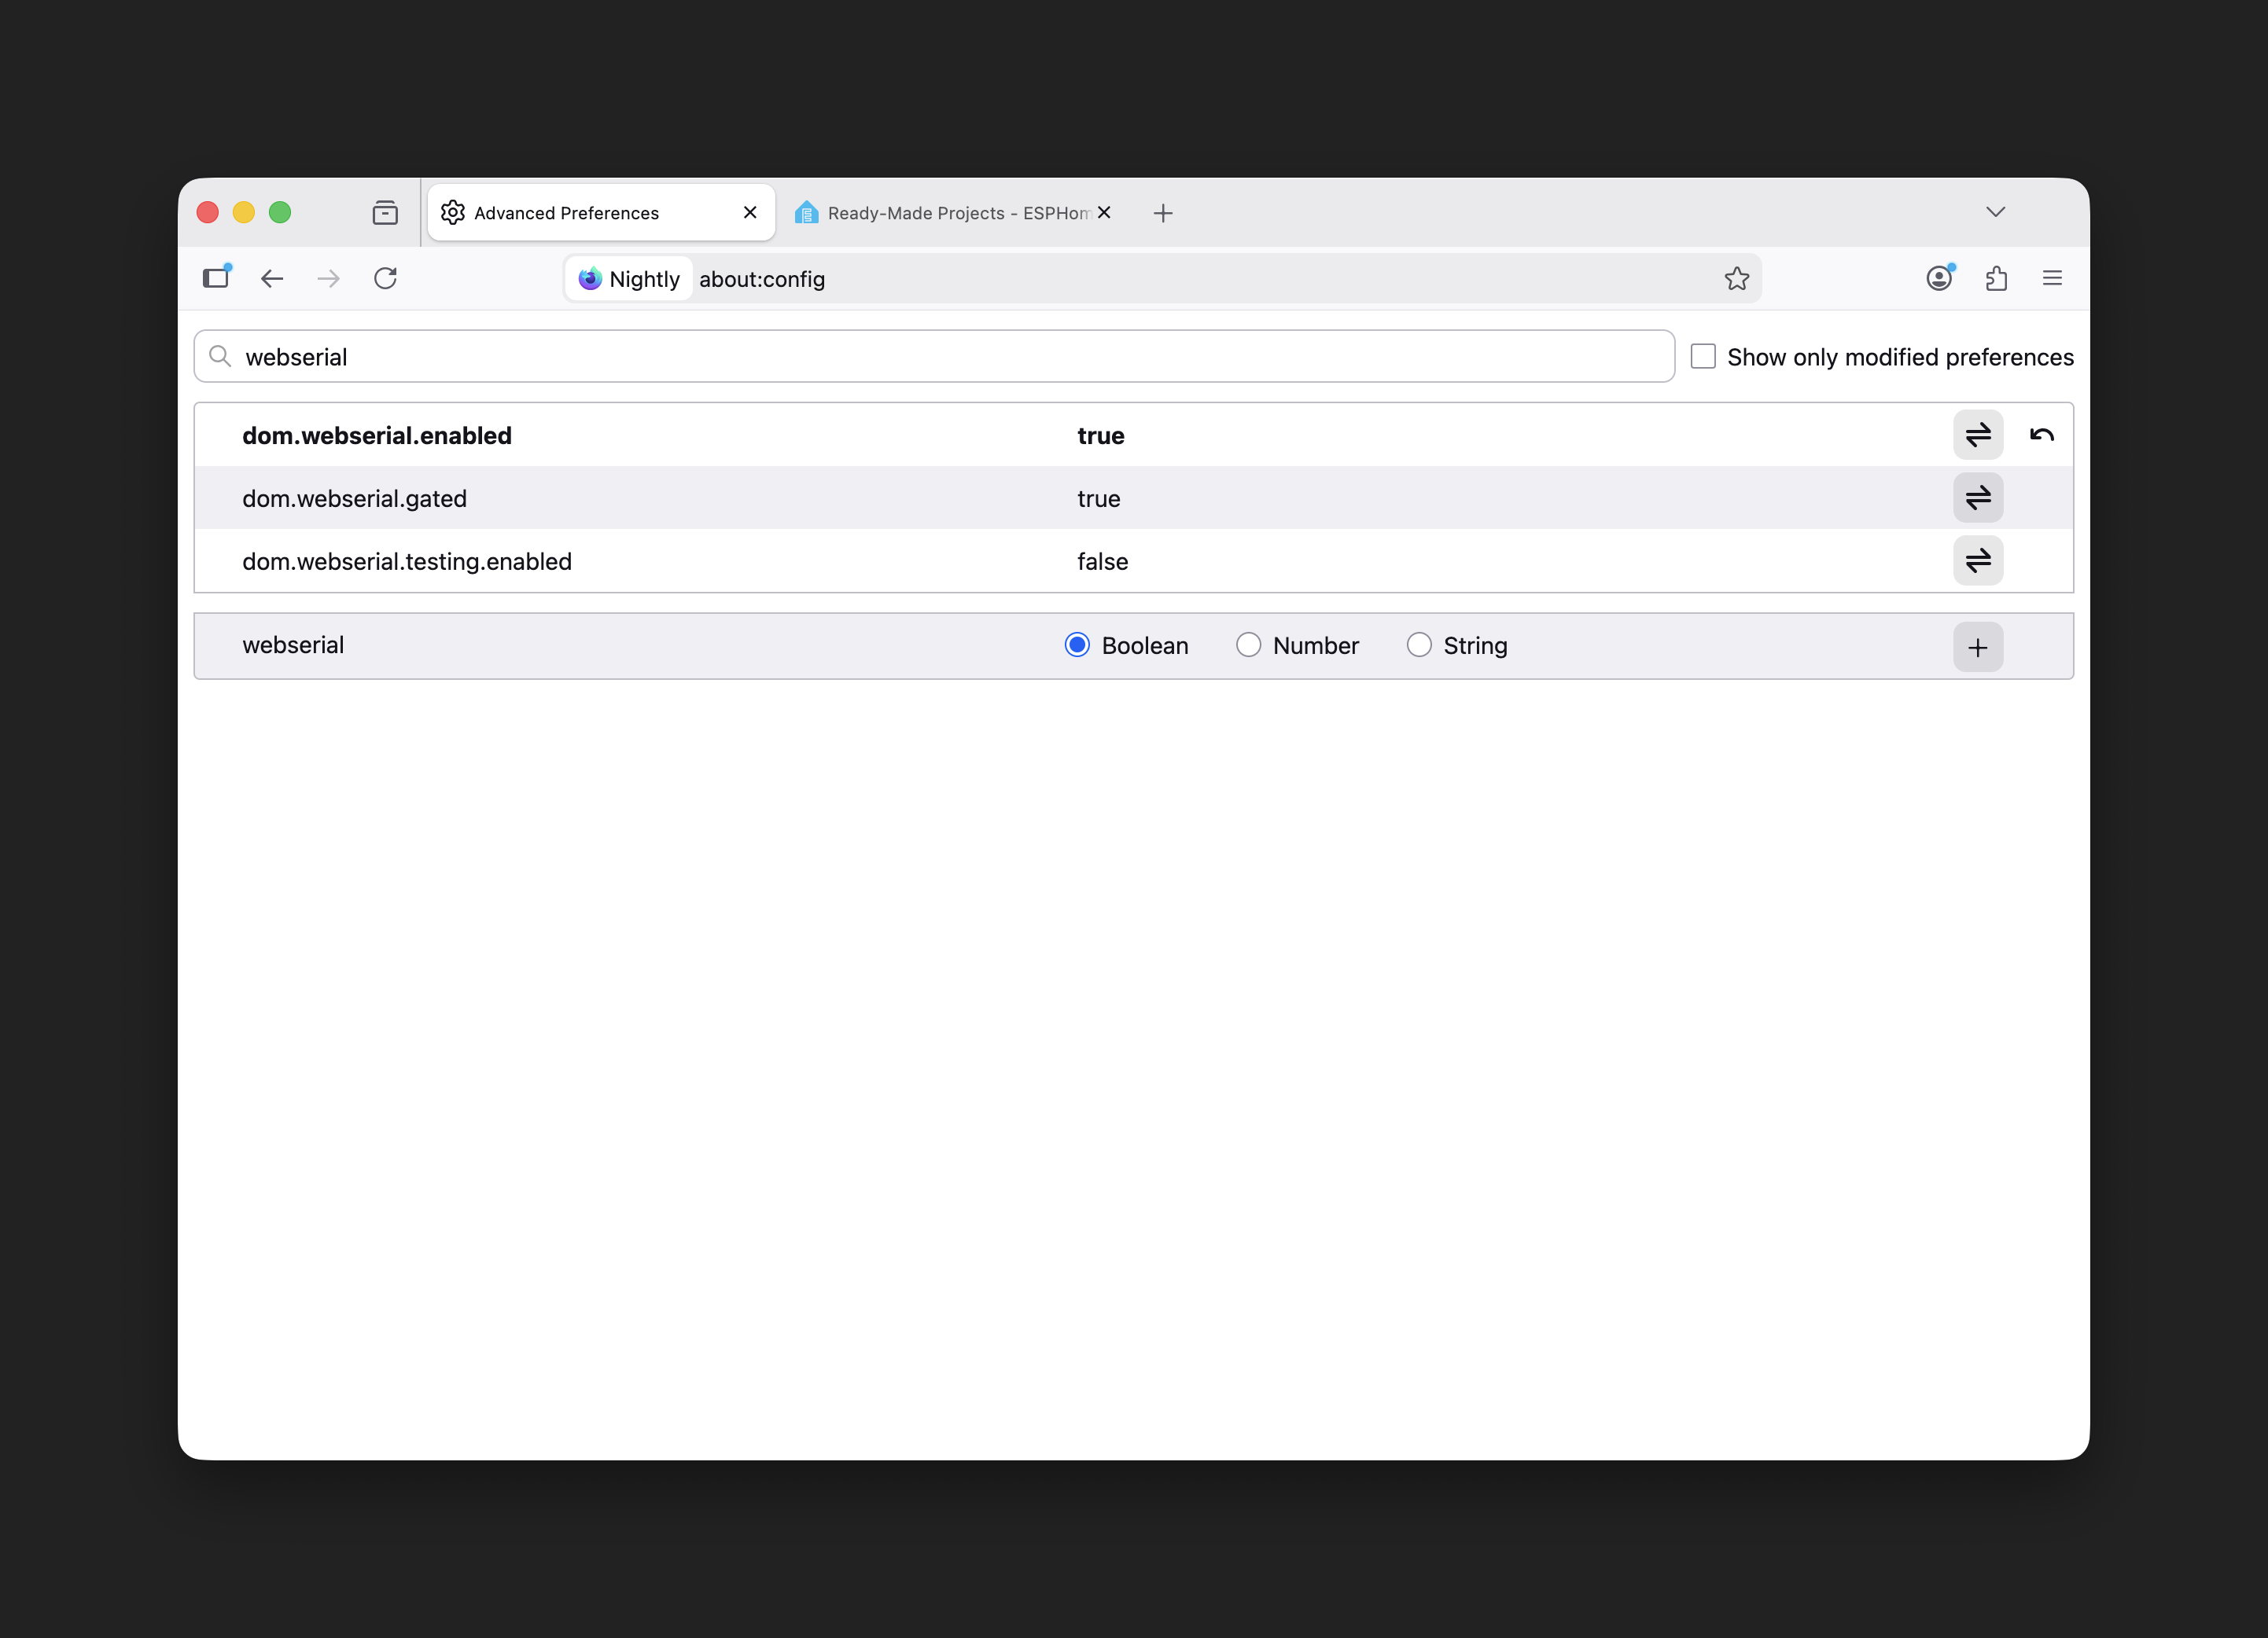Toggle dom.webserial.enabled preference value

[x=1977, y=435]
